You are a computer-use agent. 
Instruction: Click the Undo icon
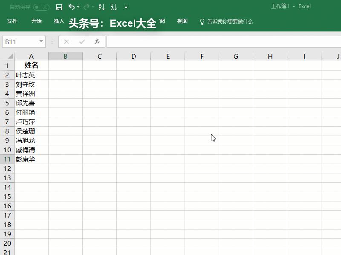[71, 7]
